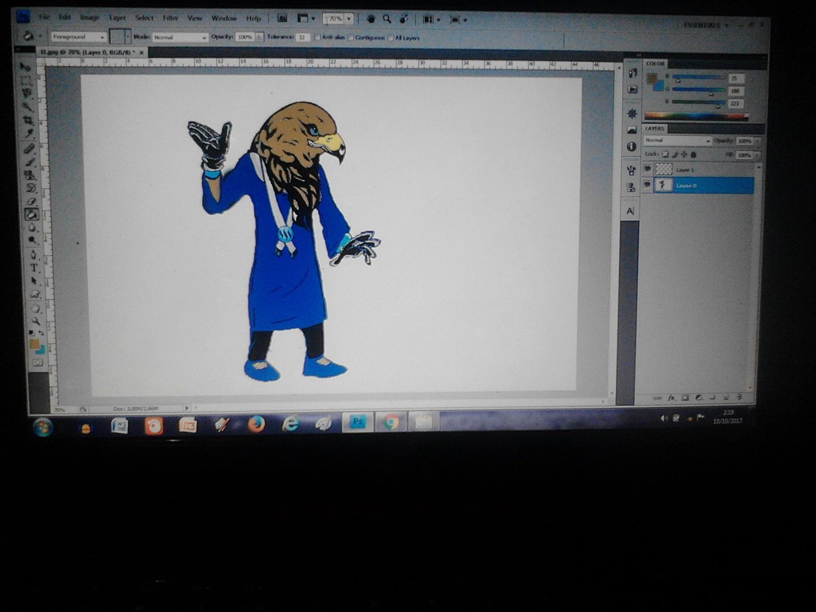This screenshot has width=816, height=612.
Task: Open the Layer menu
Action: [117, 18]
